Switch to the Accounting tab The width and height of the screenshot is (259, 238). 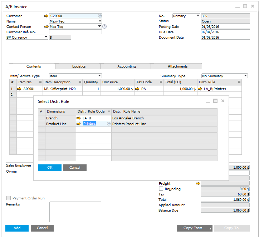click(x=126, y=66)
